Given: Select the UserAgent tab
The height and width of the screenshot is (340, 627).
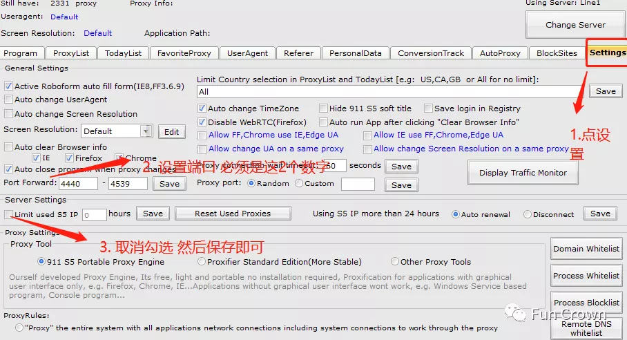Looking at the screenshot, I should (x=247, y=53).
